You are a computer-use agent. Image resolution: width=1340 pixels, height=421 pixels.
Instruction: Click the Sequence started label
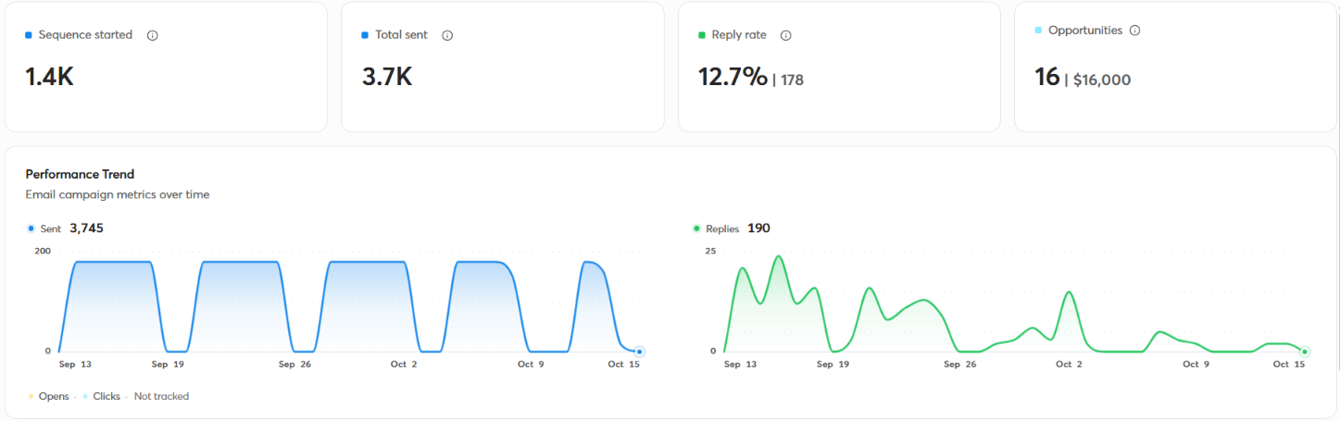click(x=85, y=35)
